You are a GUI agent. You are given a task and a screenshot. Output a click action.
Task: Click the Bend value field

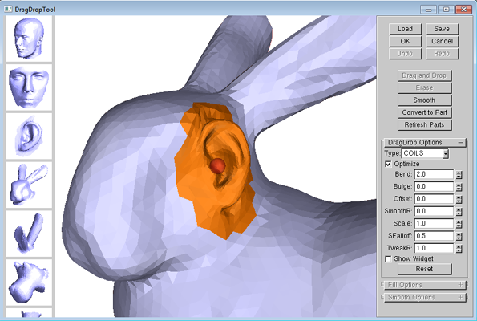tap(434, 174)
